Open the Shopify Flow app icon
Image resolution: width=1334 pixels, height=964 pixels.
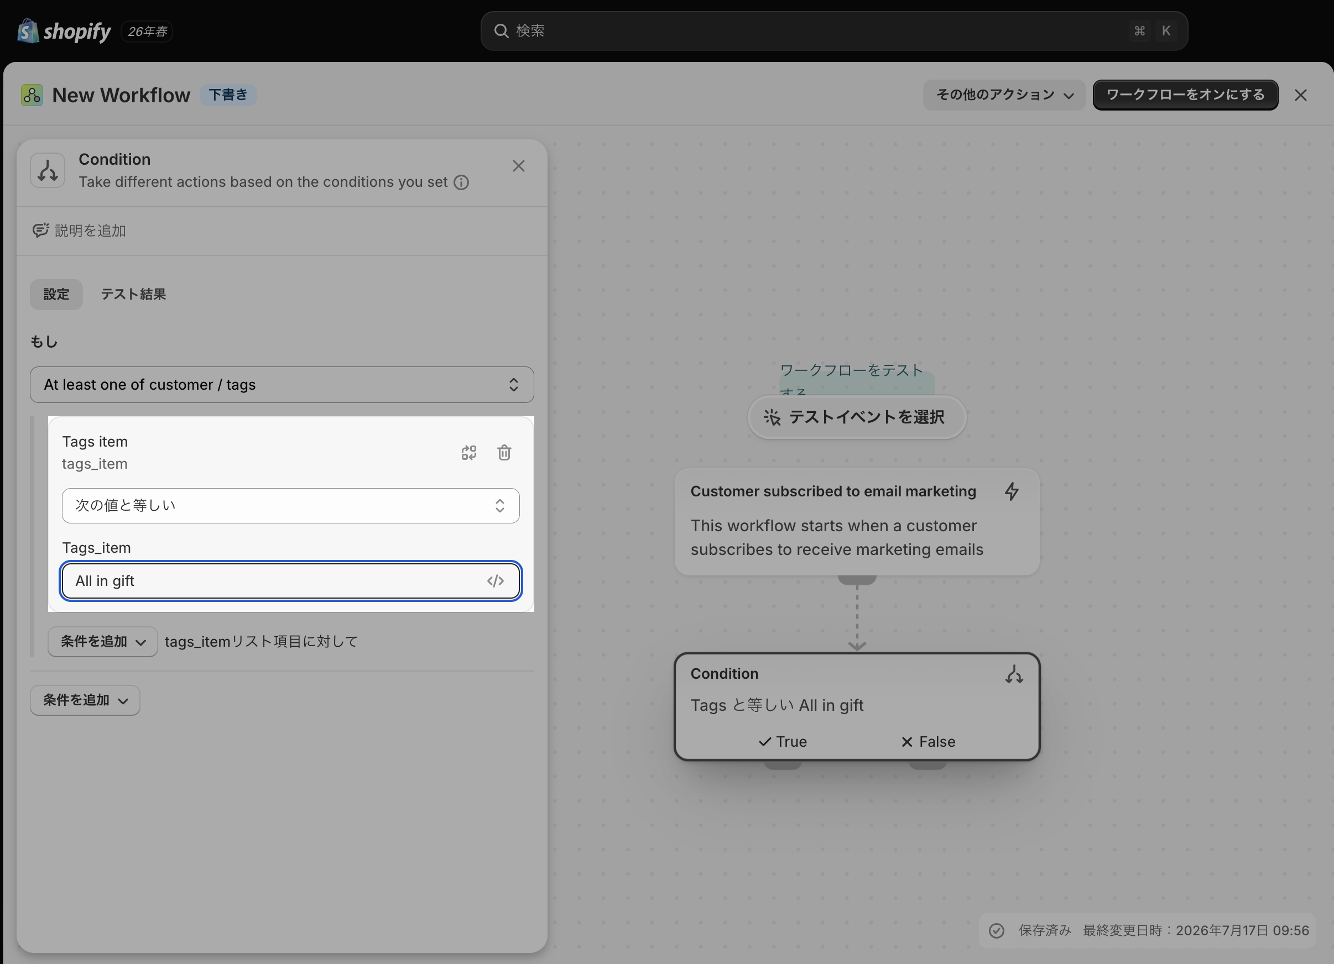[32, 95]
